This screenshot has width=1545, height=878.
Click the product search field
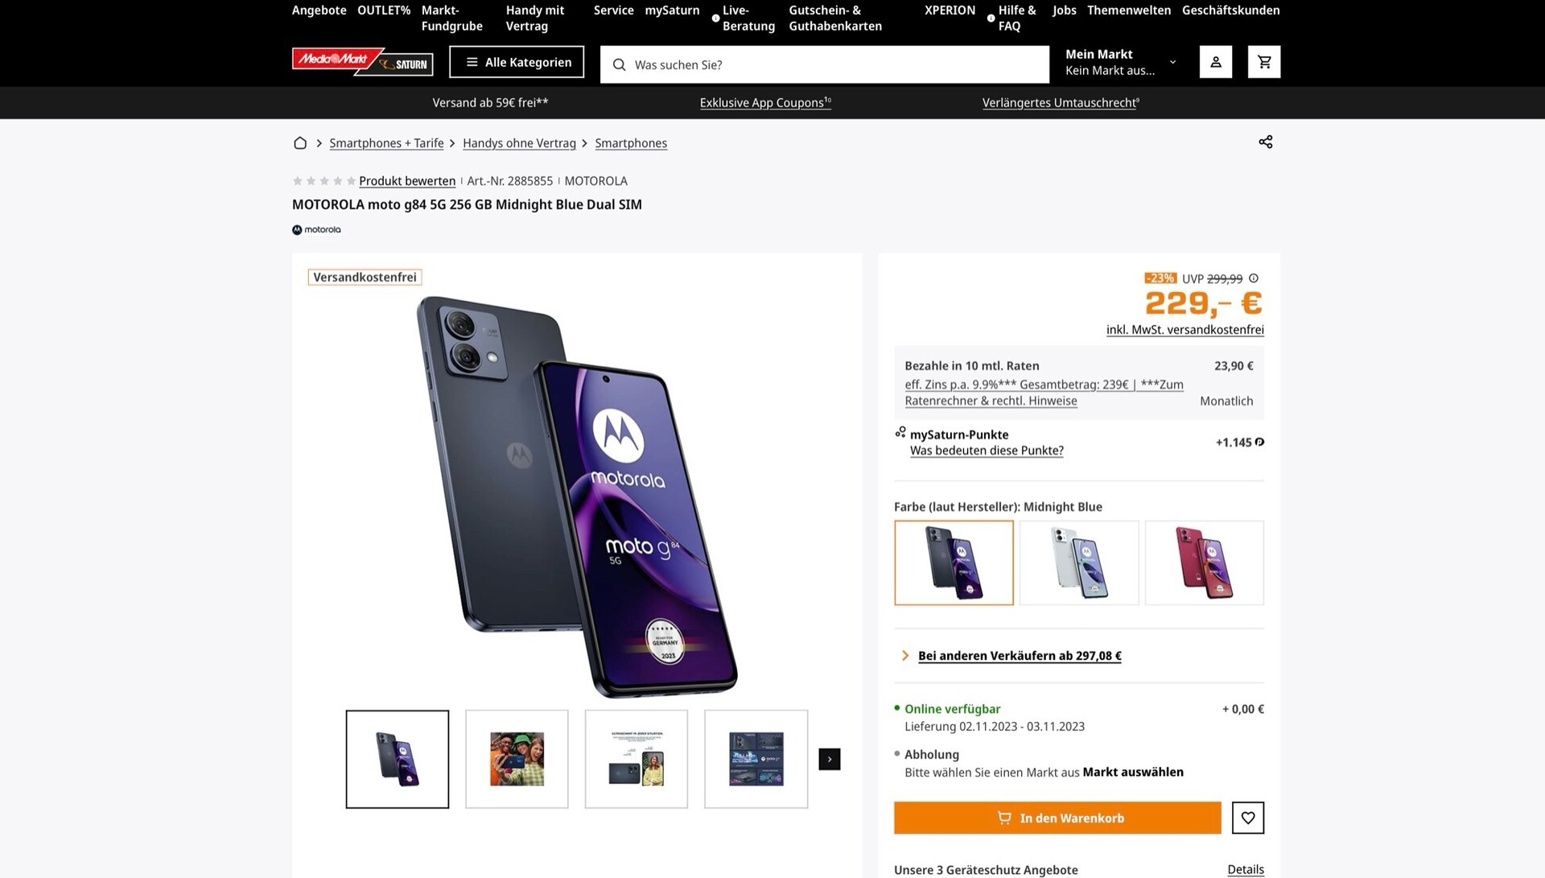(x=824, y=64)
